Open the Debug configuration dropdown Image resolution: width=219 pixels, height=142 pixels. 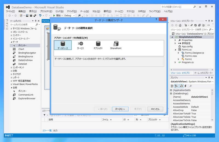(74, 16)
